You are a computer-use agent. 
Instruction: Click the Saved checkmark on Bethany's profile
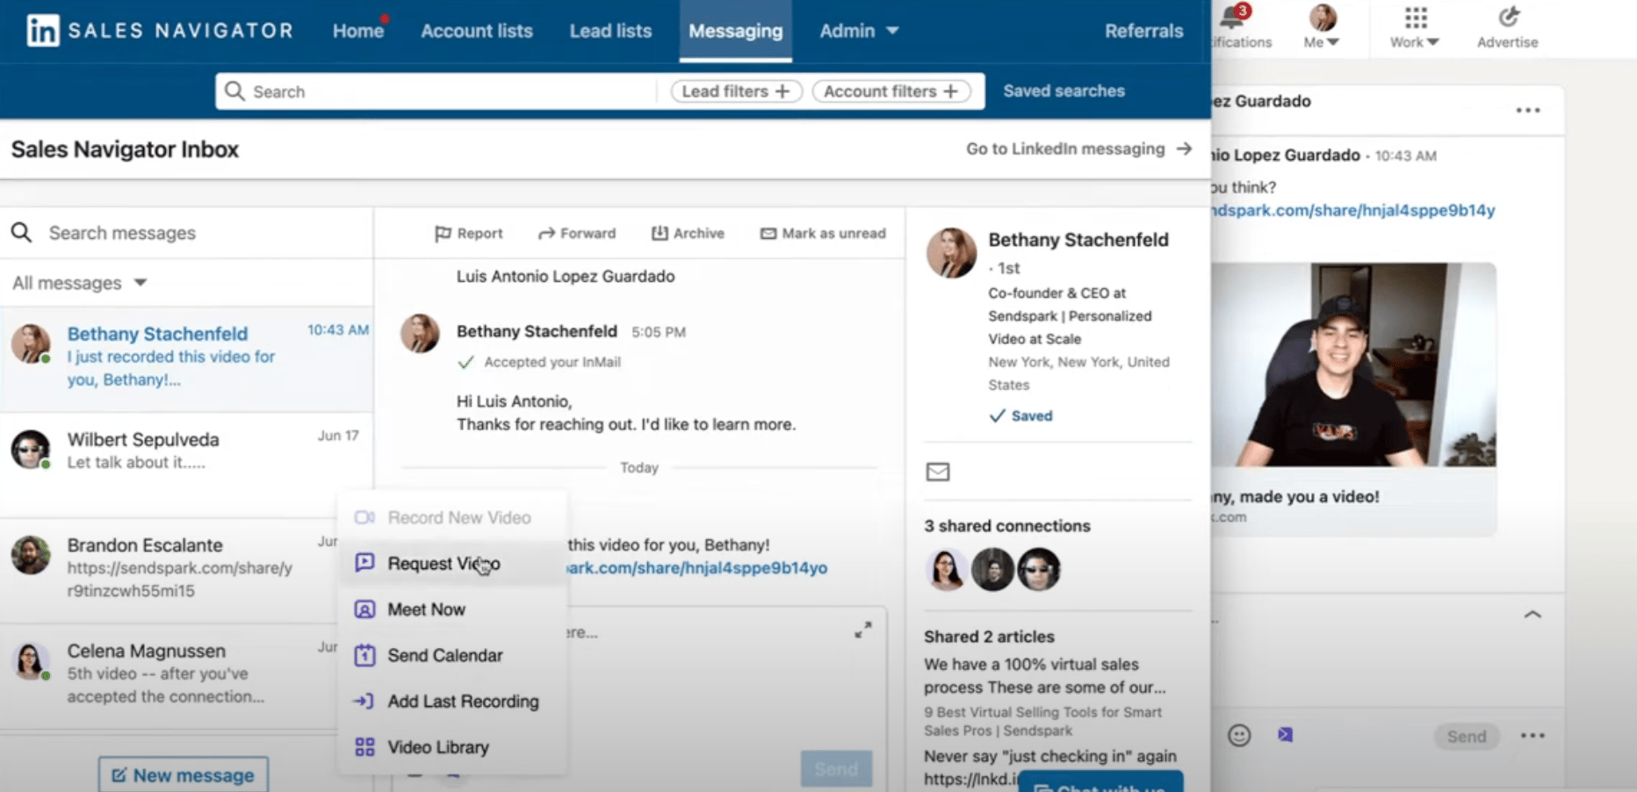tap(1021, 415)
